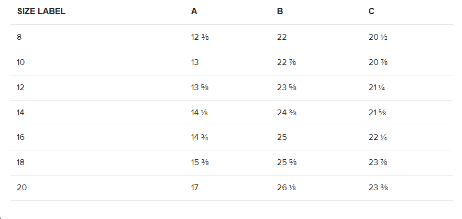Click column header C

click(371, 12)
